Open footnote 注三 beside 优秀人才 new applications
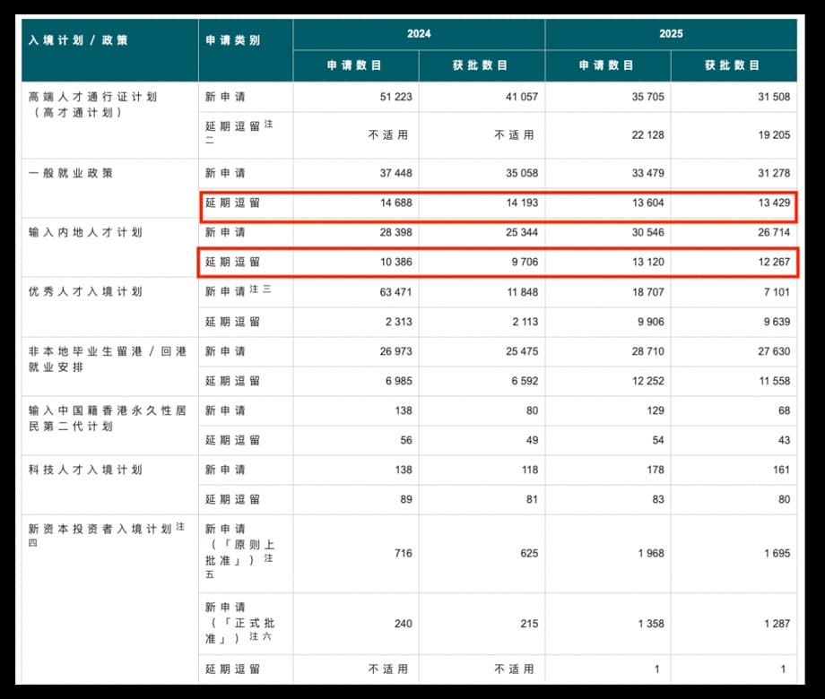 [x=259, y=290]
